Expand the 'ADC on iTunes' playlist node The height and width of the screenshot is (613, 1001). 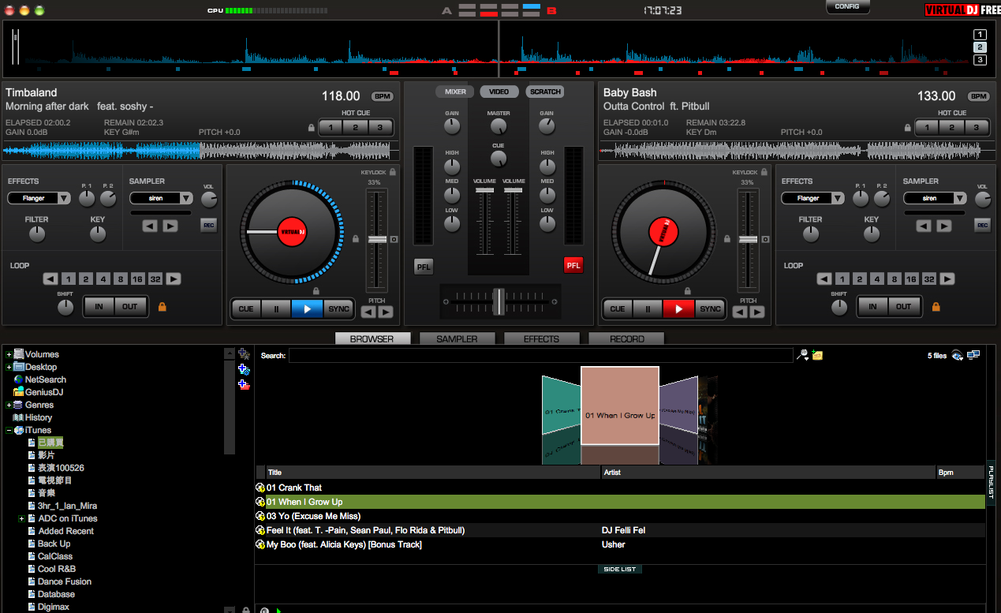click(x=21, y=518)
